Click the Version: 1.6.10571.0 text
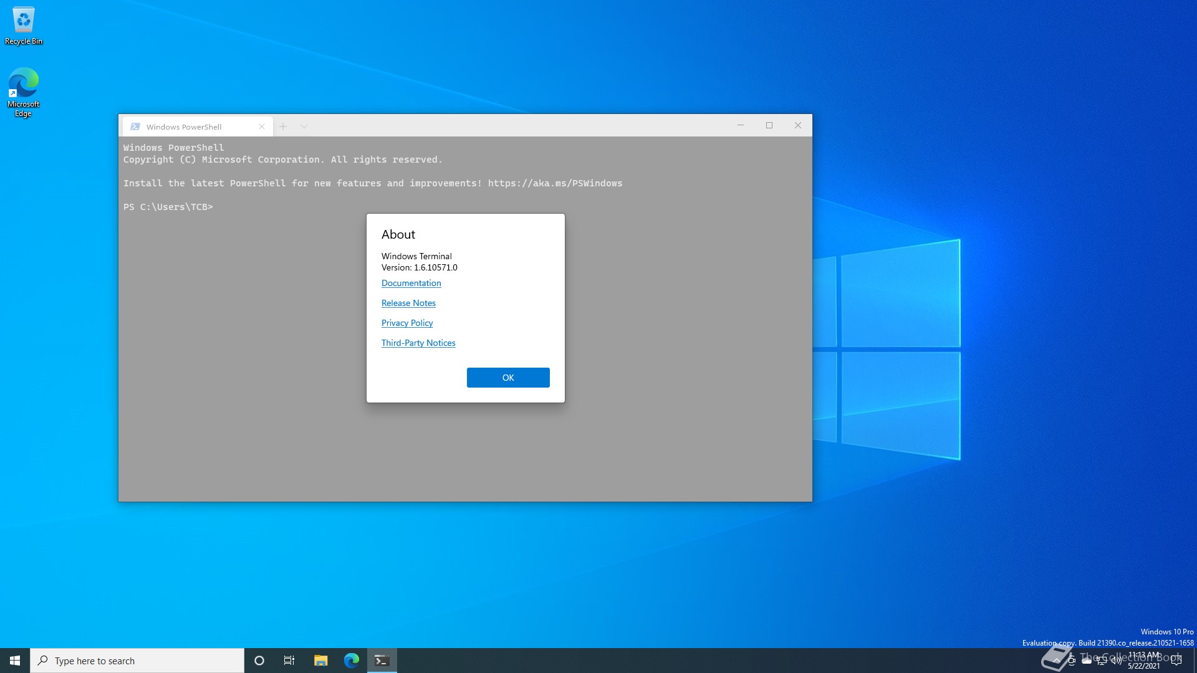1197x673 pixels. [x=420, y=267]
